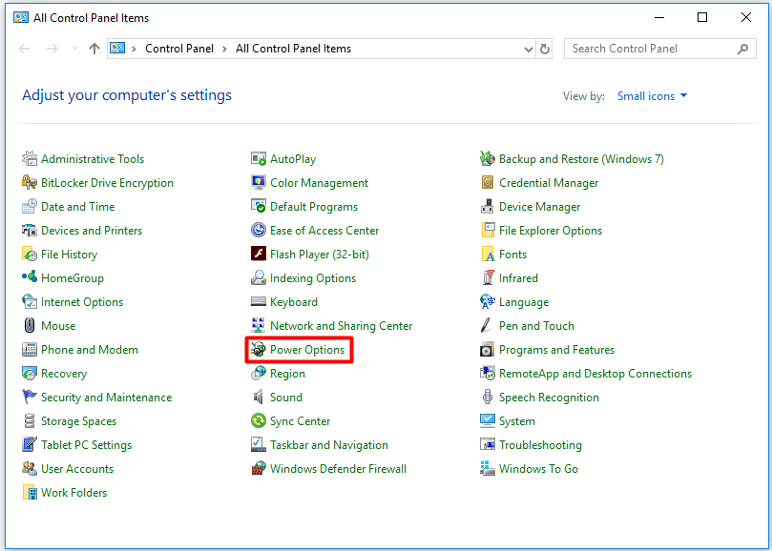This screenshot has width=772, height=551.
Task: Click the Indexing Options icon
Action: (x=259, y=278)
